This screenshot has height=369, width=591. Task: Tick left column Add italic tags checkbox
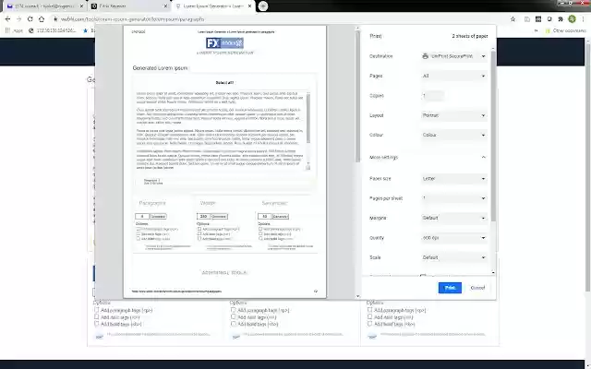(96, 316)
